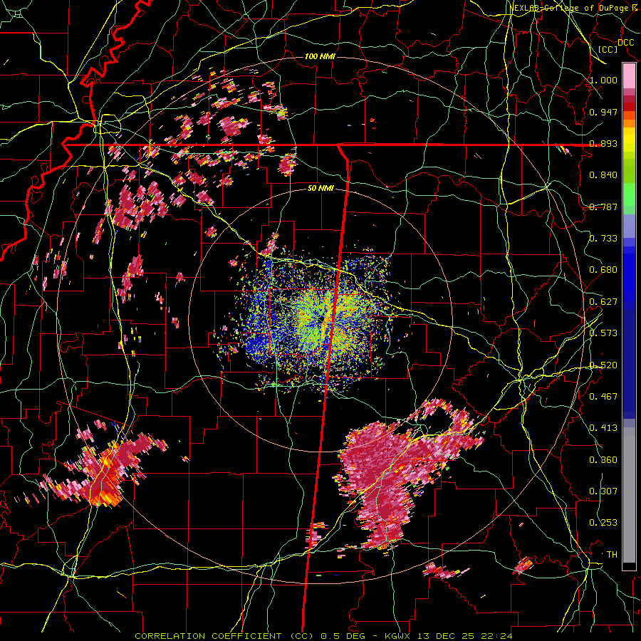The image size is (641, 641).
Task: Select the 1.000 color scale value
Action: (x=603, y=80)
